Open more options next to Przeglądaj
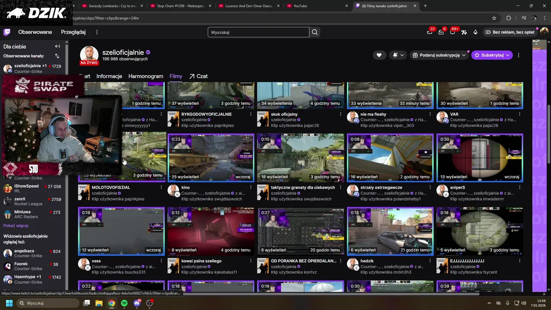 pos(97,32)
